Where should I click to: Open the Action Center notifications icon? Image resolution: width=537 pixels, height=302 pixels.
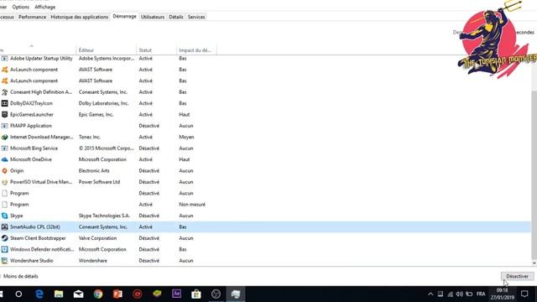tap(524, 294)
